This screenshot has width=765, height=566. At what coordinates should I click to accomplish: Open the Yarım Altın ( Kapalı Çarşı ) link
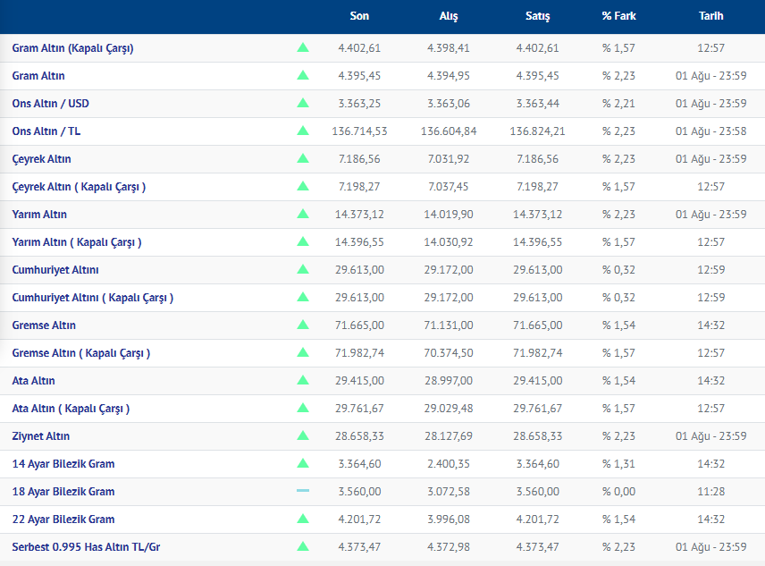click(x=77, y=242)
